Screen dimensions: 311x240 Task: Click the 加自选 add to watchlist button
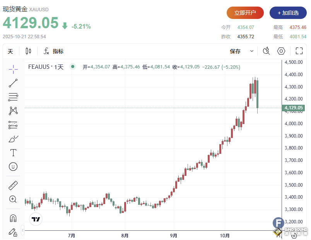coord(288,13)
